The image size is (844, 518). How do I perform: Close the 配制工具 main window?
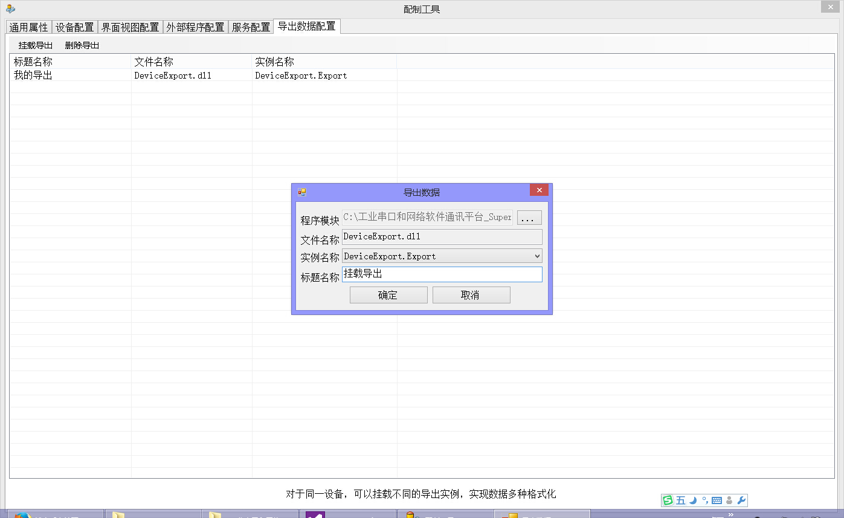pyautogui.click(x=831, y=6)
